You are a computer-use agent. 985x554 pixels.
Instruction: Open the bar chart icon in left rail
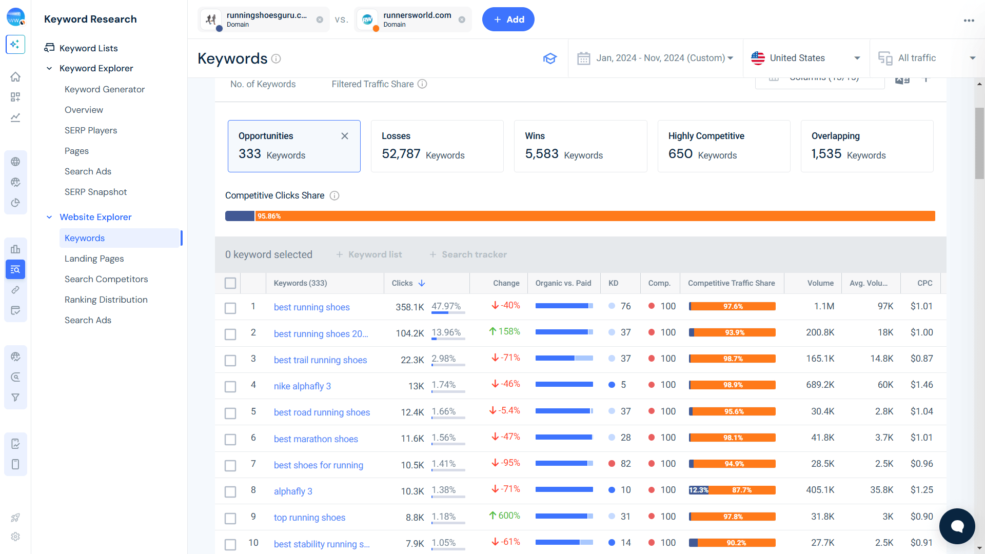click(15, 249)
